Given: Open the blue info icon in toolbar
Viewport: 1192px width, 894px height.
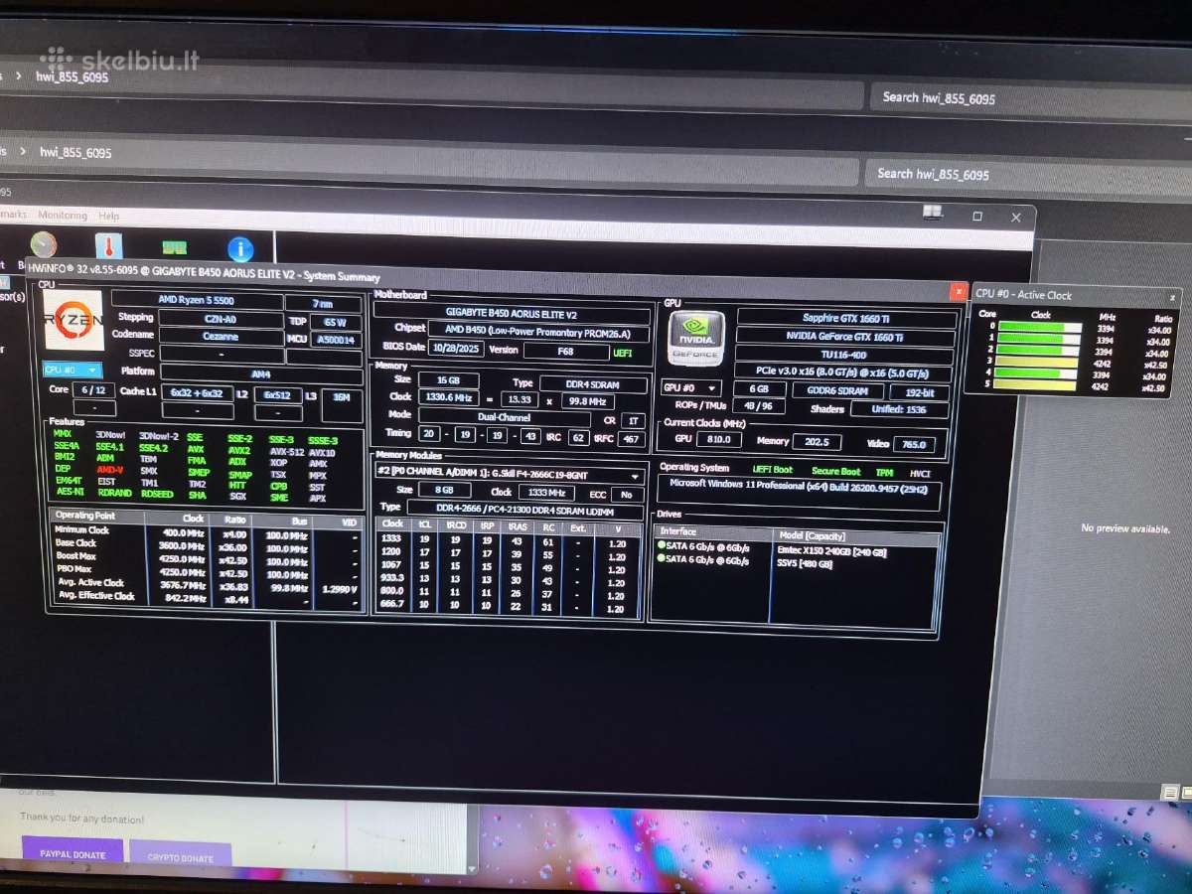Looking at the screenshot, I should click(239, 249).
